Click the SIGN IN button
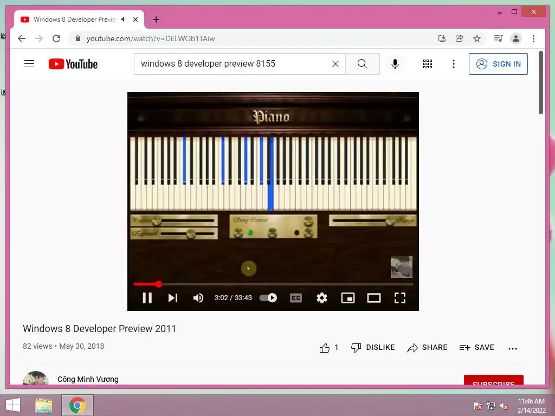Screen dimensions: 555x416 point(498,64)
